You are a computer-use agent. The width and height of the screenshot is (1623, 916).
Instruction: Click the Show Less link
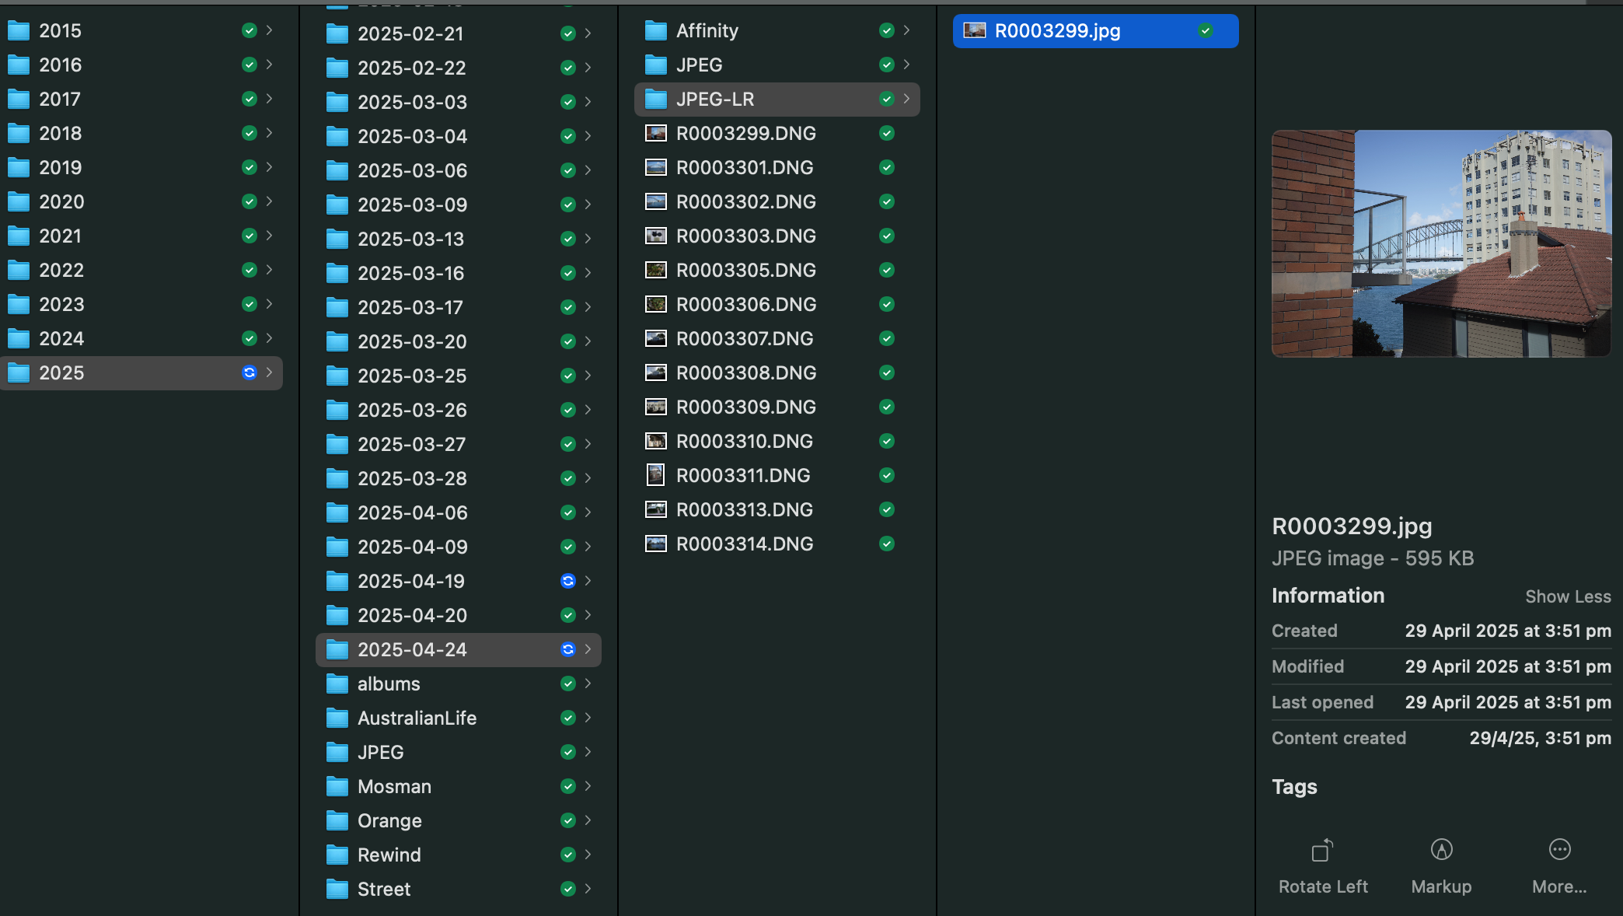point(1568,596)
